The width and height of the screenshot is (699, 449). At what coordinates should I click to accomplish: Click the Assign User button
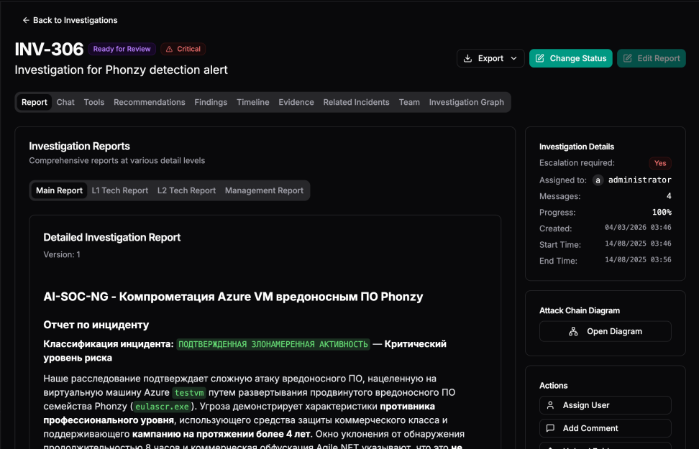(x=606, y=405)
